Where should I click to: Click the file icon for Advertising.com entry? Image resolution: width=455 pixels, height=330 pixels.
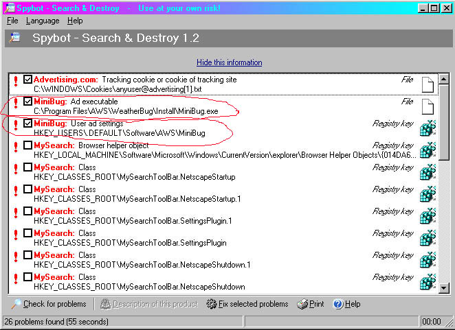point(428,84)
